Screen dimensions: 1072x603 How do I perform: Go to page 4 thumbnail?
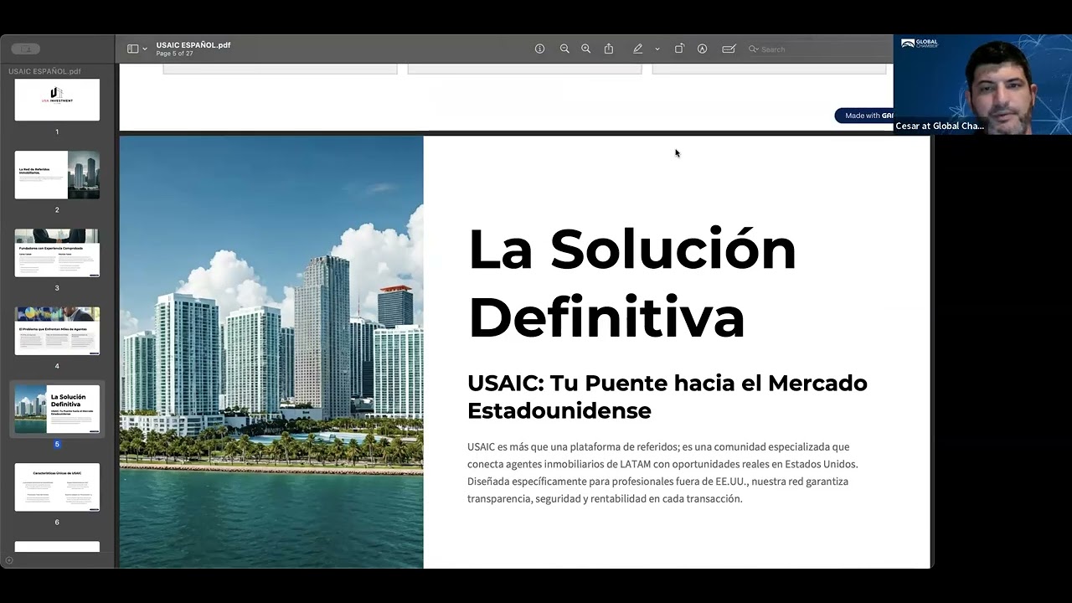click(57, 331)
